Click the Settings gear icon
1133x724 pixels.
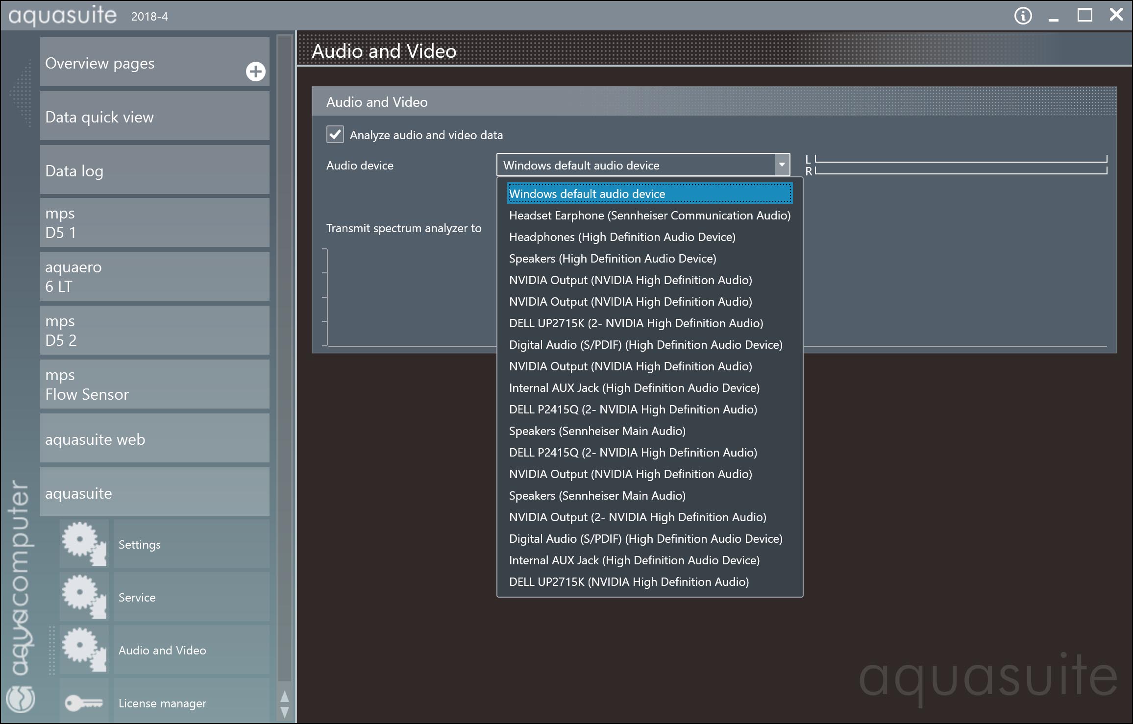point(84,544)
